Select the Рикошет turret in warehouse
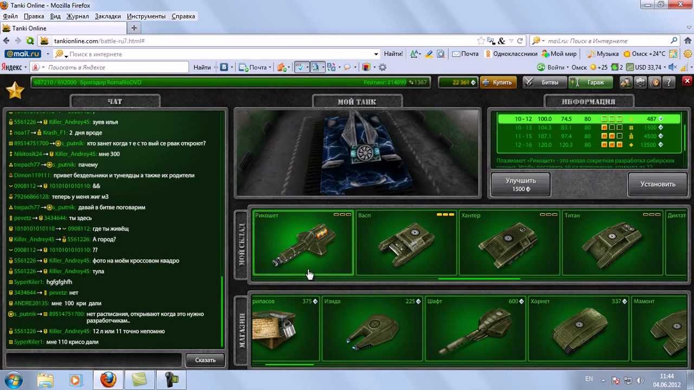694x390 pixels. click(x=303, y=243)
